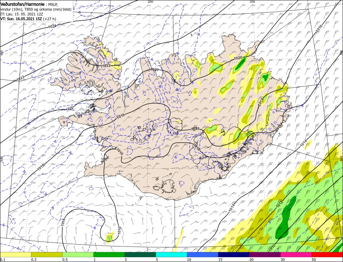Click the 1012 isobar label
Screen dimensions: 343x262
click(x=280, y=204)
